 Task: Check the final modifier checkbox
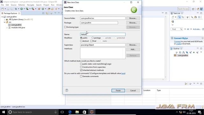(91, 41)
